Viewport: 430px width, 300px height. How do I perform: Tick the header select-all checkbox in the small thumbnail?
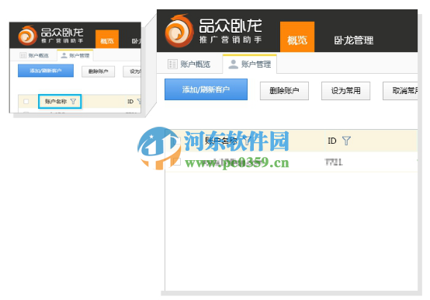pyautogui.click(x=26, y=101)
